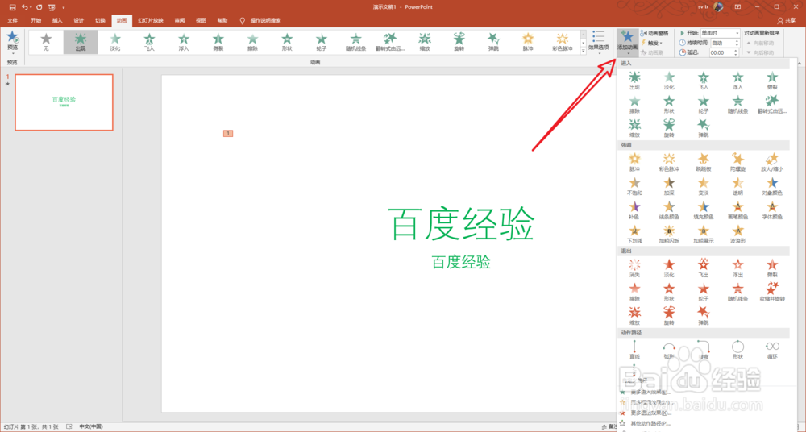Collapse the 添加动画 dropdown button
The width and height of the screenshot is (806, 432).
tap(628, 42)
